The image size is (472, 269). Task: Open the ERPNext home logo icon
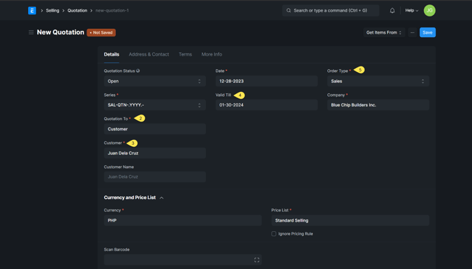(32, 10)
